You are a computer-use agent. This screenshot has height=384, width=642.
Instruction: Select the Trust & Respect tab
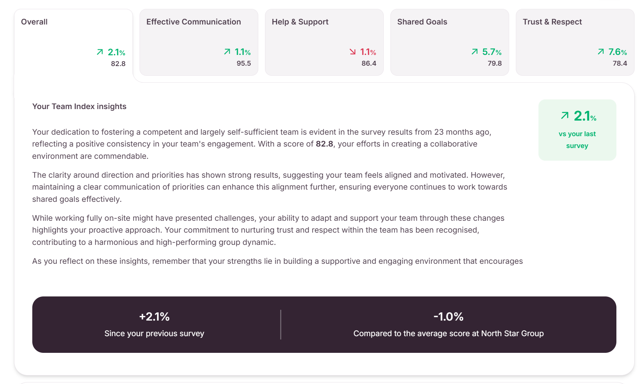coord(575,42)
